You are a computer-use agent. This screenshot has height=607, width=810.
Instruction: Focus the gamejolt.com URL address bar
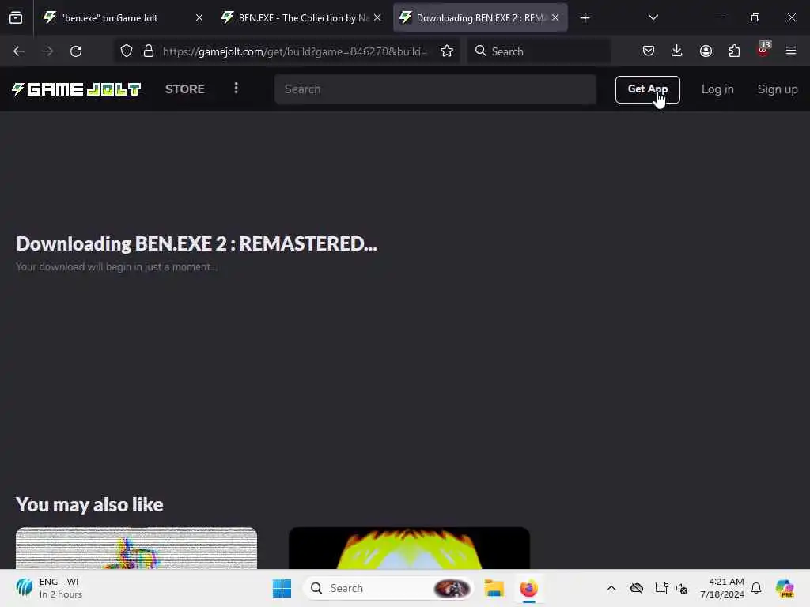295,51
